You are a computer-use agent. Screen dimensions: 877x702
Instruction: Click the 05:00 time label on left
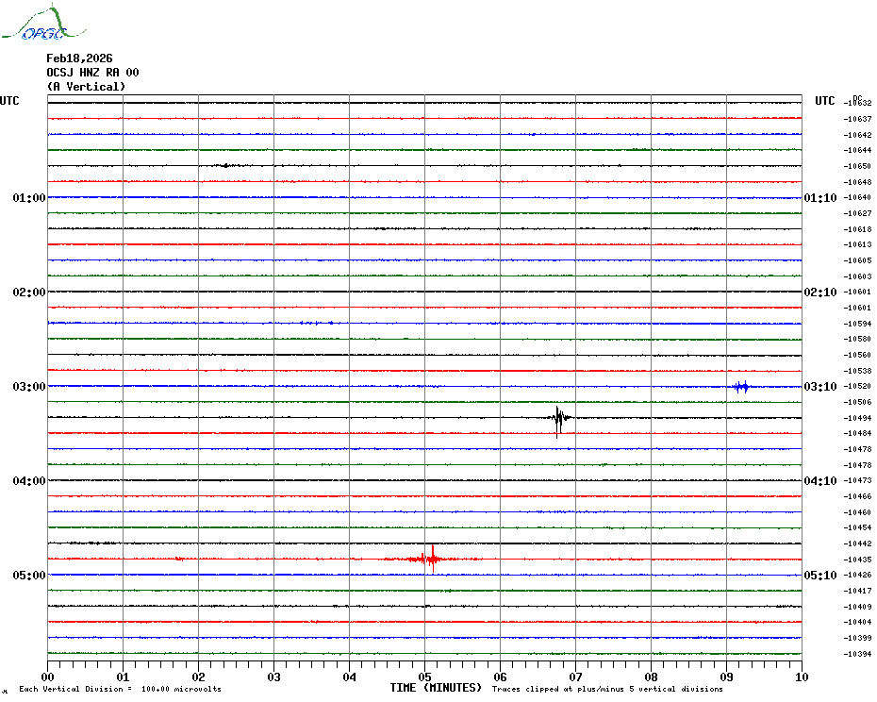click(x=29, y=576)
